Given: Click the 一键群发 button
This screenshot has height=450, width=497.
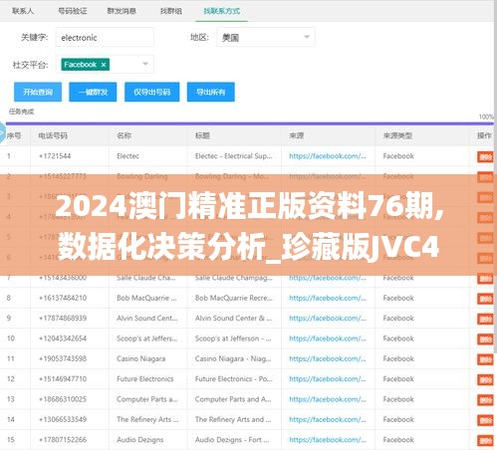Looking at the screenshot, I should click(93, 92).
